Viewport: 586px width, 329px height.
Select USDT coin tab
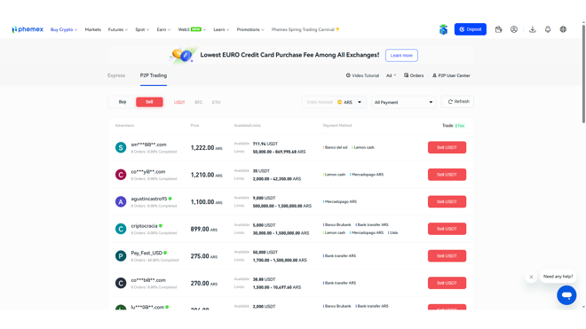click(x=179, y=102)
